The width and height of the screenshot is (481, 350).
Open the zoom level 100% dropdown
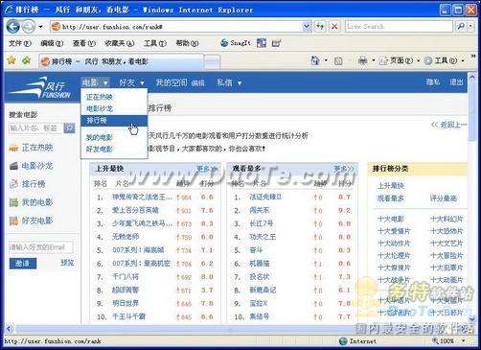click(x=464, y=341)
